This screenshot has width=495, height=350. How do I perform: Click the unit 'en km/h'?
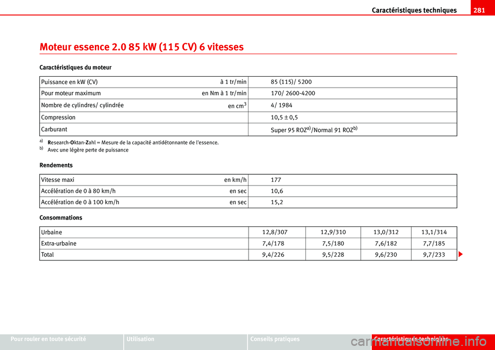(235, 180)
